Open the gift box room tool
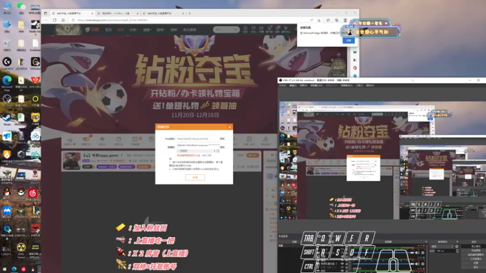 click(x=151, y=140)
